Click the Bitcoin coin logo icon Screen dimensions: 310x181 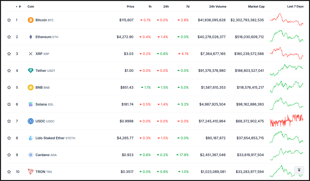[x=30, y=20]
